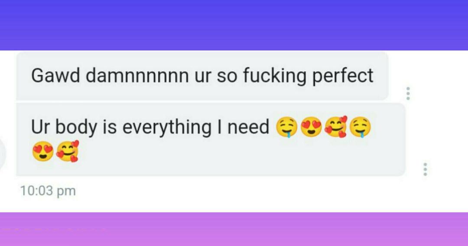Tap first smiling face with hearts emoji
The image size is (468, 246).
point(336,127)
